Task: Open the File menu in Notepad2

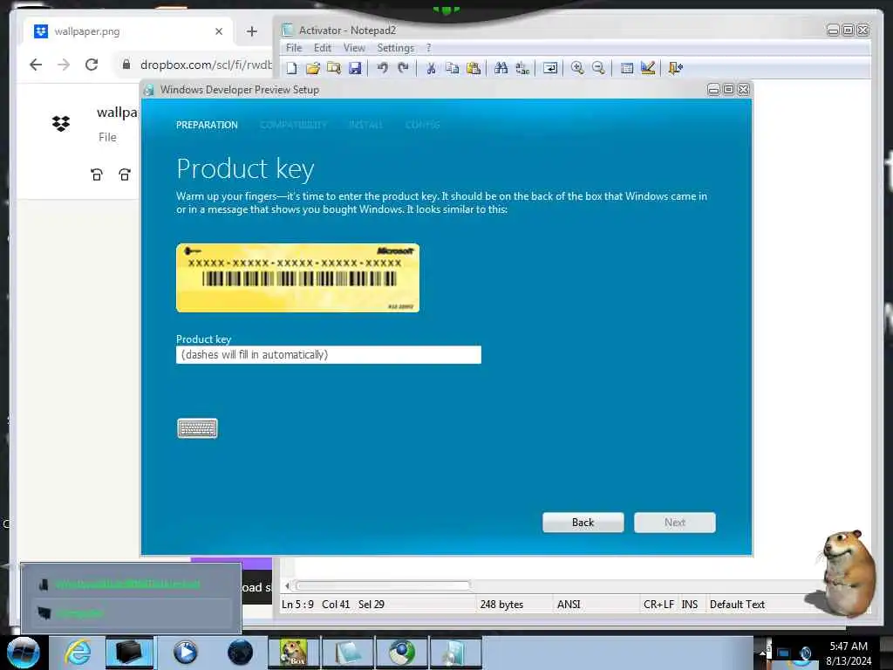Action: (294, 48)
